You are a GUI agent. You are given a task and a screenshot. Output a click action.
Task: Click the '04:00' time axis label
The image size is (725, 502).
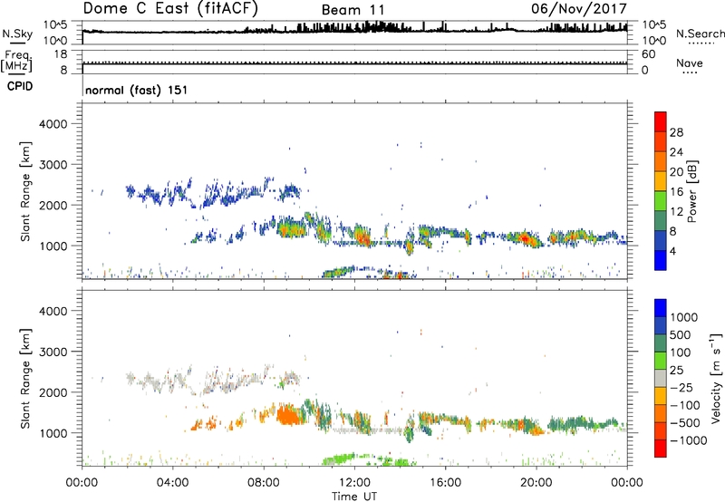point(173,483)
